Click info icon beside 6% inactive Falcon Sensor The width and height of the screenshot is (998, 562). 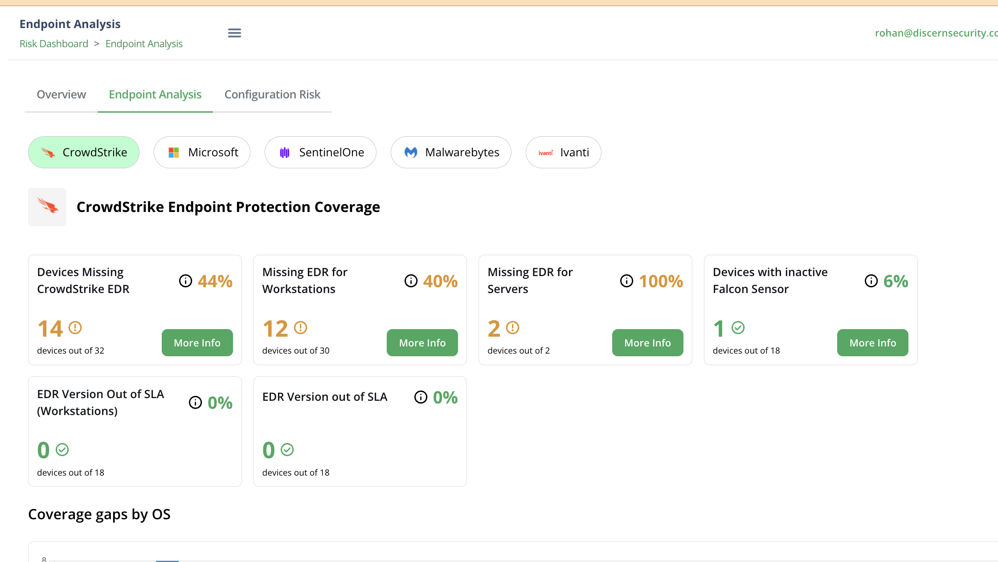[871, 281]
